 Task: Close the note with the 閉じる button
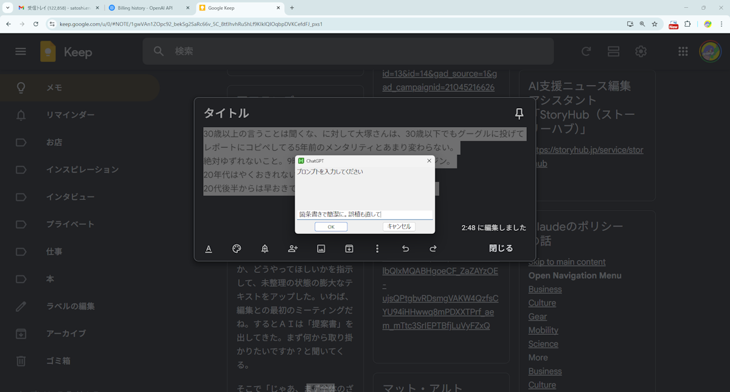[501, 249]
